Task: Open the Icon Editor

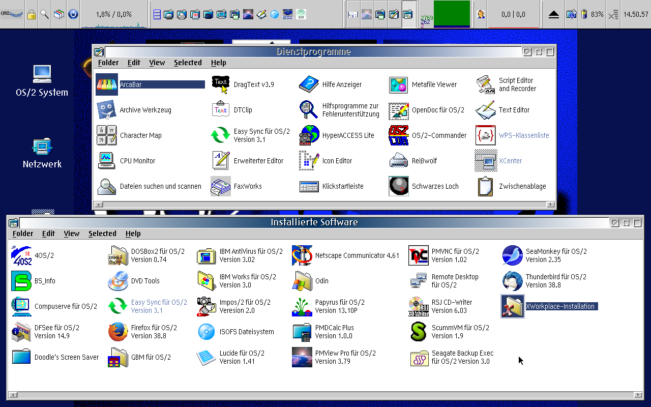Action: tap(309, 161)
